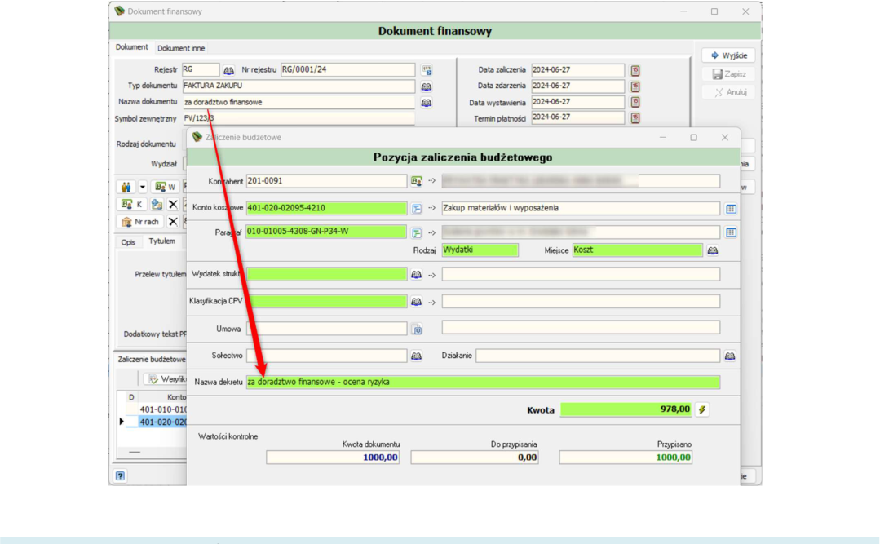Open the Kontrahent lookup icon
Image resolution: width=880 pixels, height=544 pixels.
(x=416, y=181)
